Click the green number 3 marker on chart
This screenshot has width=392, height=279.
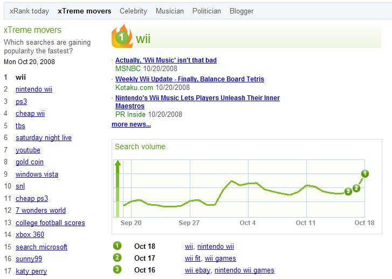348,191
